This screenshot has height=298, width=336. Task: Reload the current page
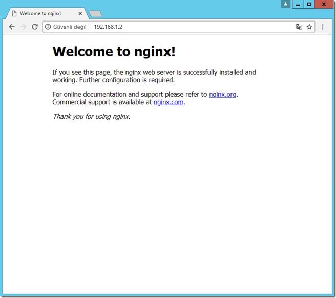35,27
